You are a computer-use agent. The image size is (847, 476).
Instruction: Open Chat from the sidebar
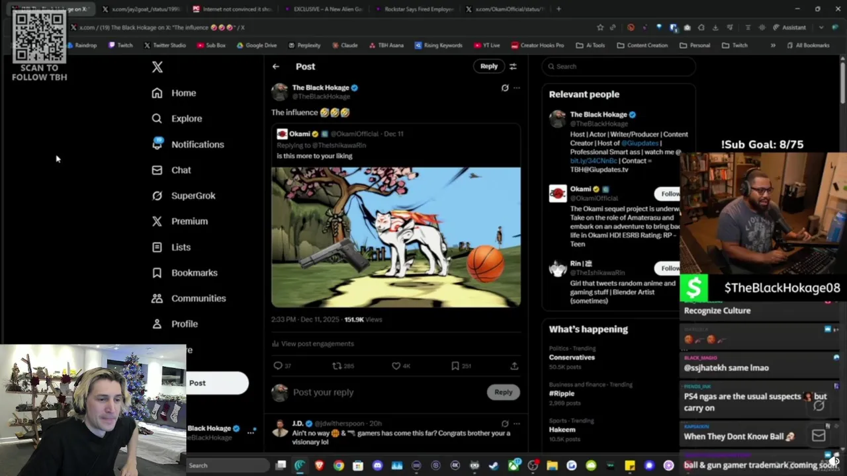tap(171, 170)
